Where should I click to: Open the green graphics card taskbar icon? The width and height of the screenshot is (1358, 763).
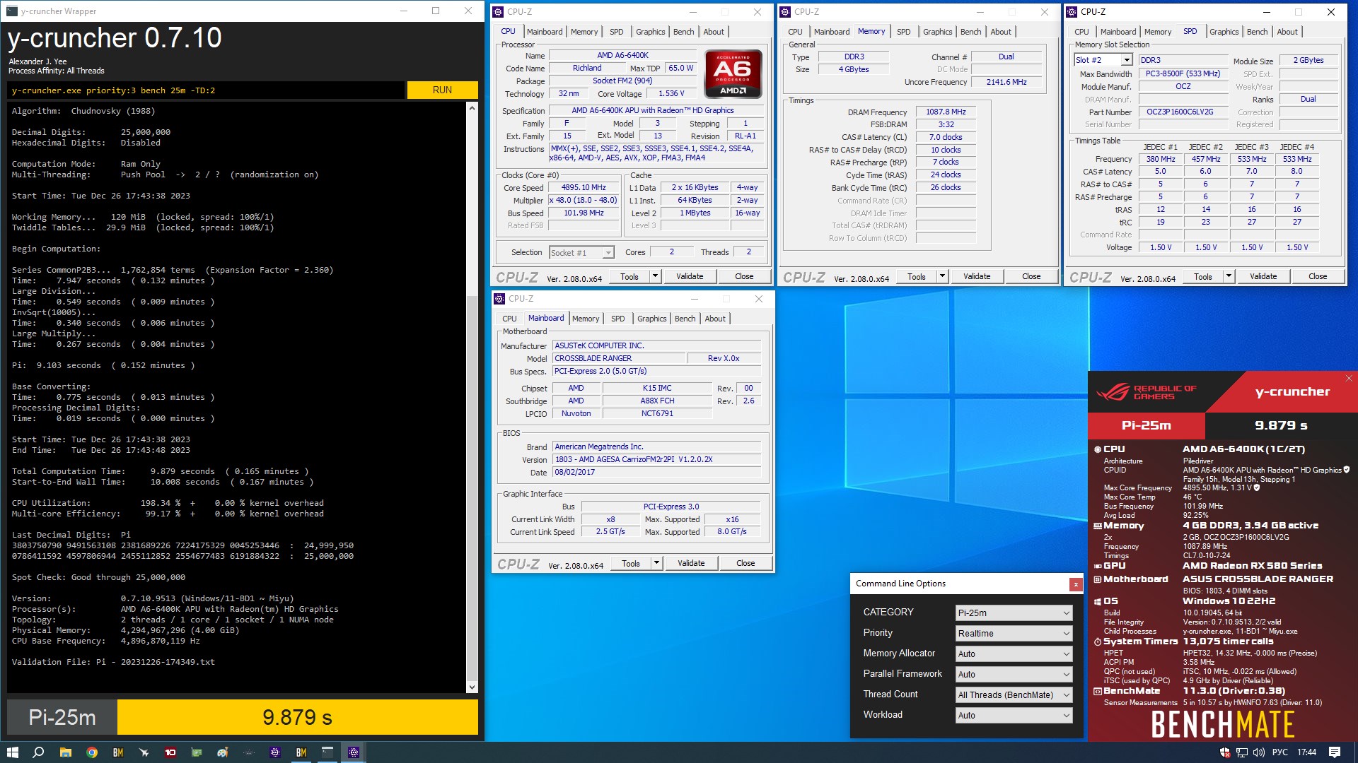[197, 752]
